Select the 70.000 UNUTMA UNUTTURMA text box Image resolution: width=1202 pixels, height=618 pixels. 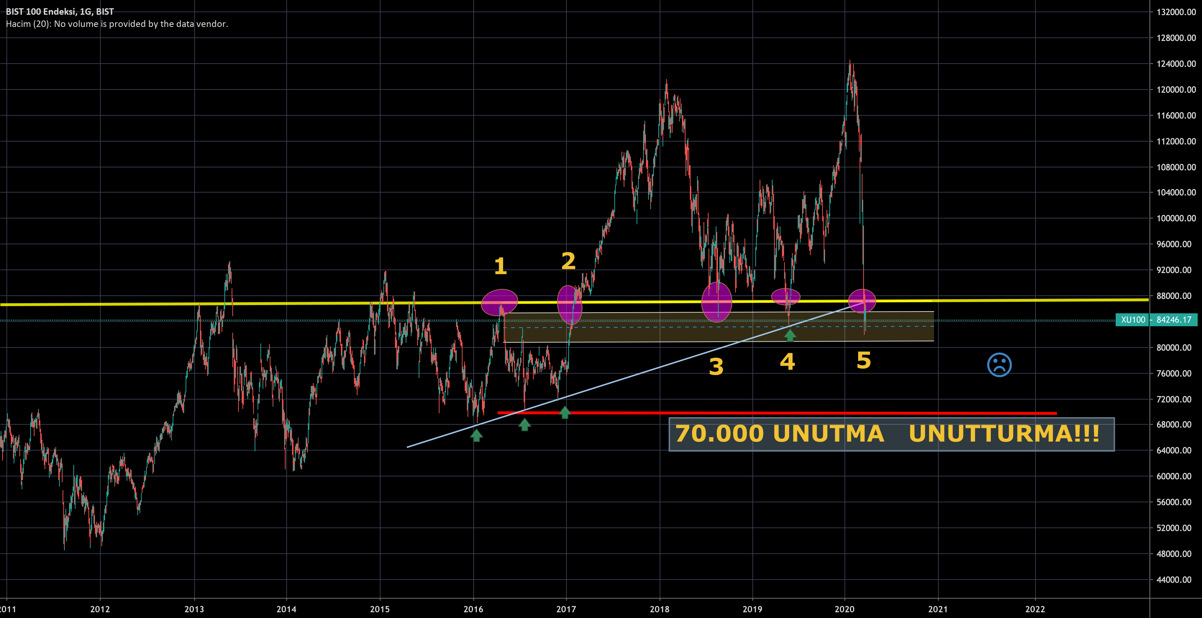(891, 435)
